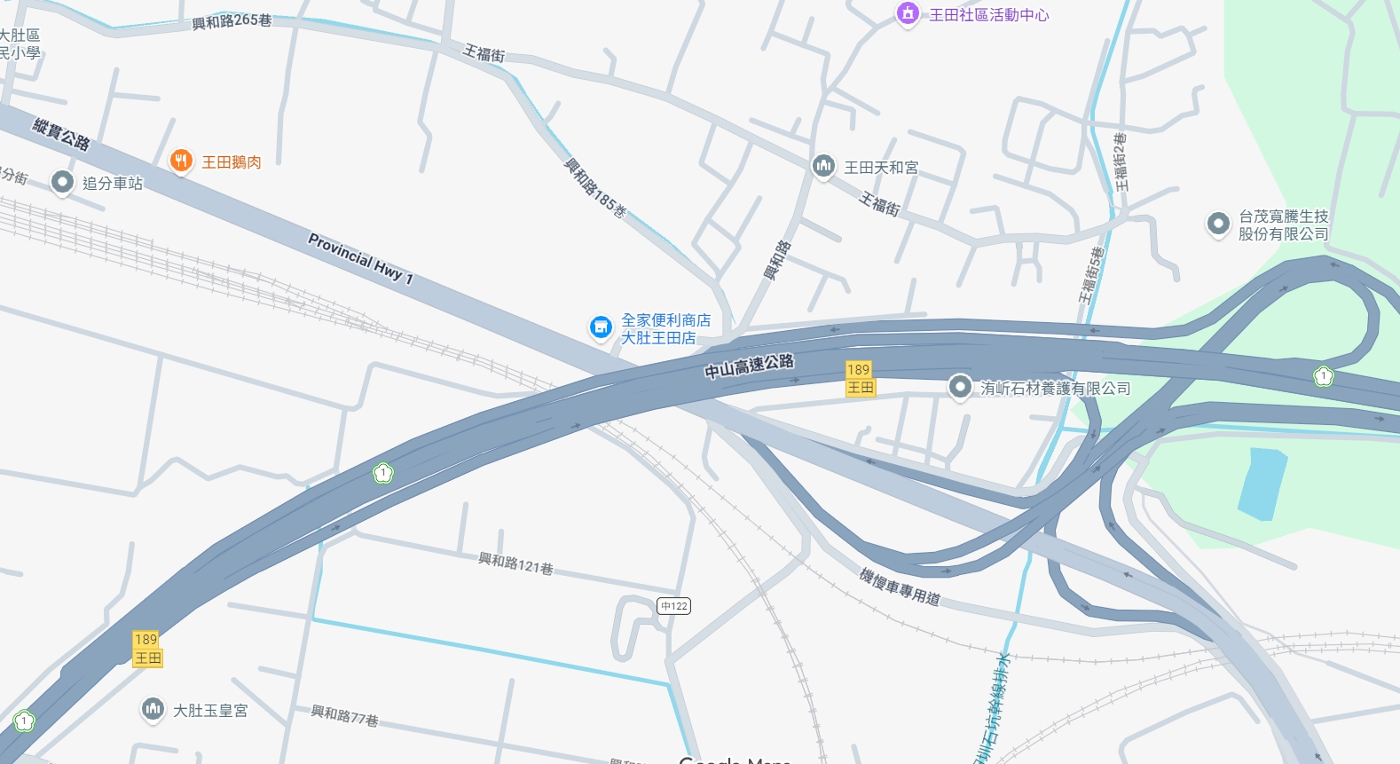
Task: Open the 全家便利商店 store pin
Action: click(x=601, y=328)
